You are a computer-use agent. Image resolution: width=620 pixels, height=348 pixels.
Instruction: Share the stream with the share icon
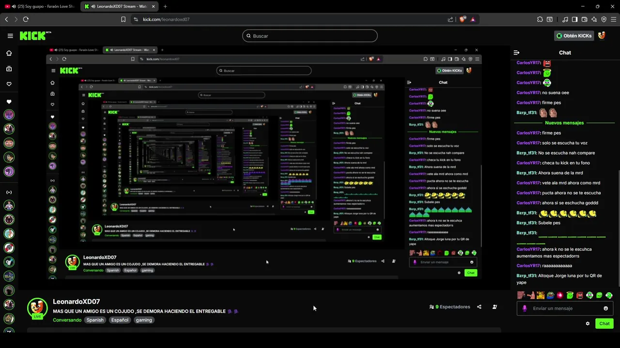tap(479, 307)
